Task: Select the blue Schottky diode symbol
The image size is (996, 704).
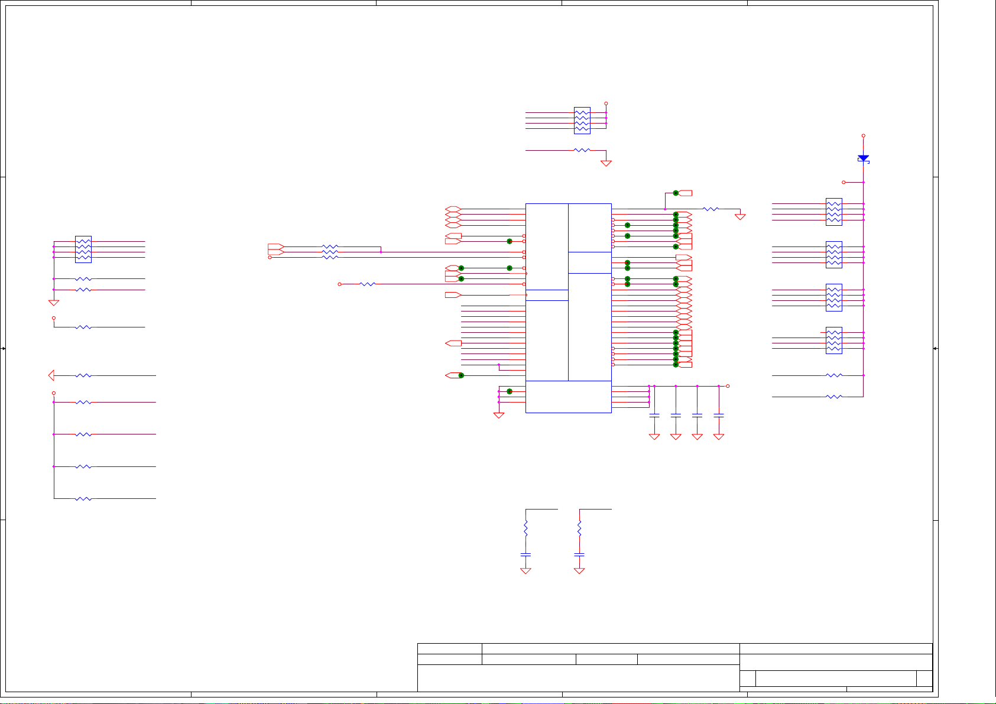Action: click(863, 158)
